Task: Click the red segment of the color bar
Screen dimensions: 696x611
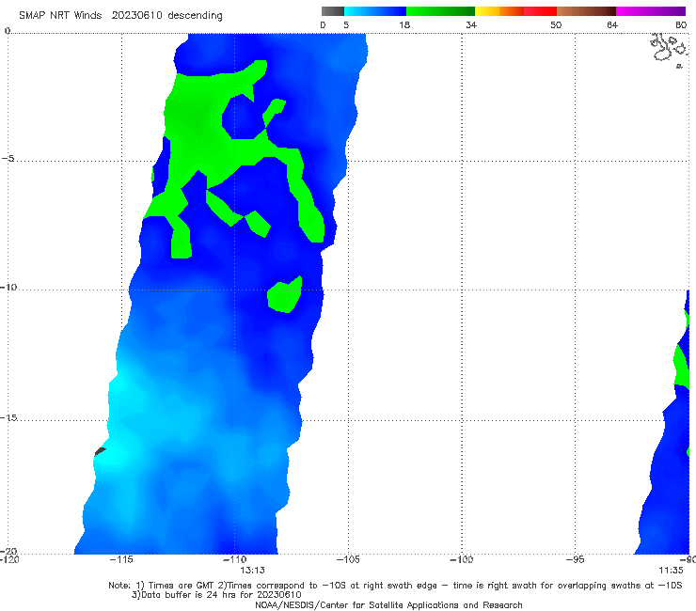Action: [540, 11]
